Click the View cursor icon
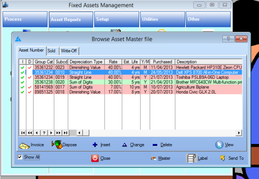This screenshot has height=179, width=259. pyautogui.click(x=219, y=145)
